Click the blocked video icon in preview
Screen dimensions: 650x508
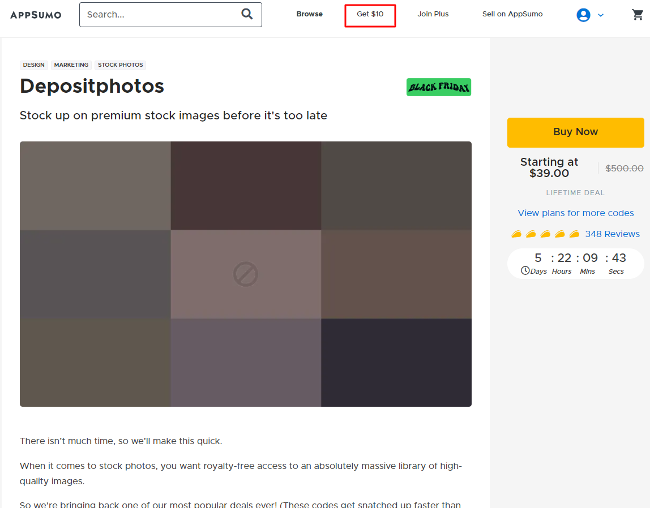(x=246, y=274)
